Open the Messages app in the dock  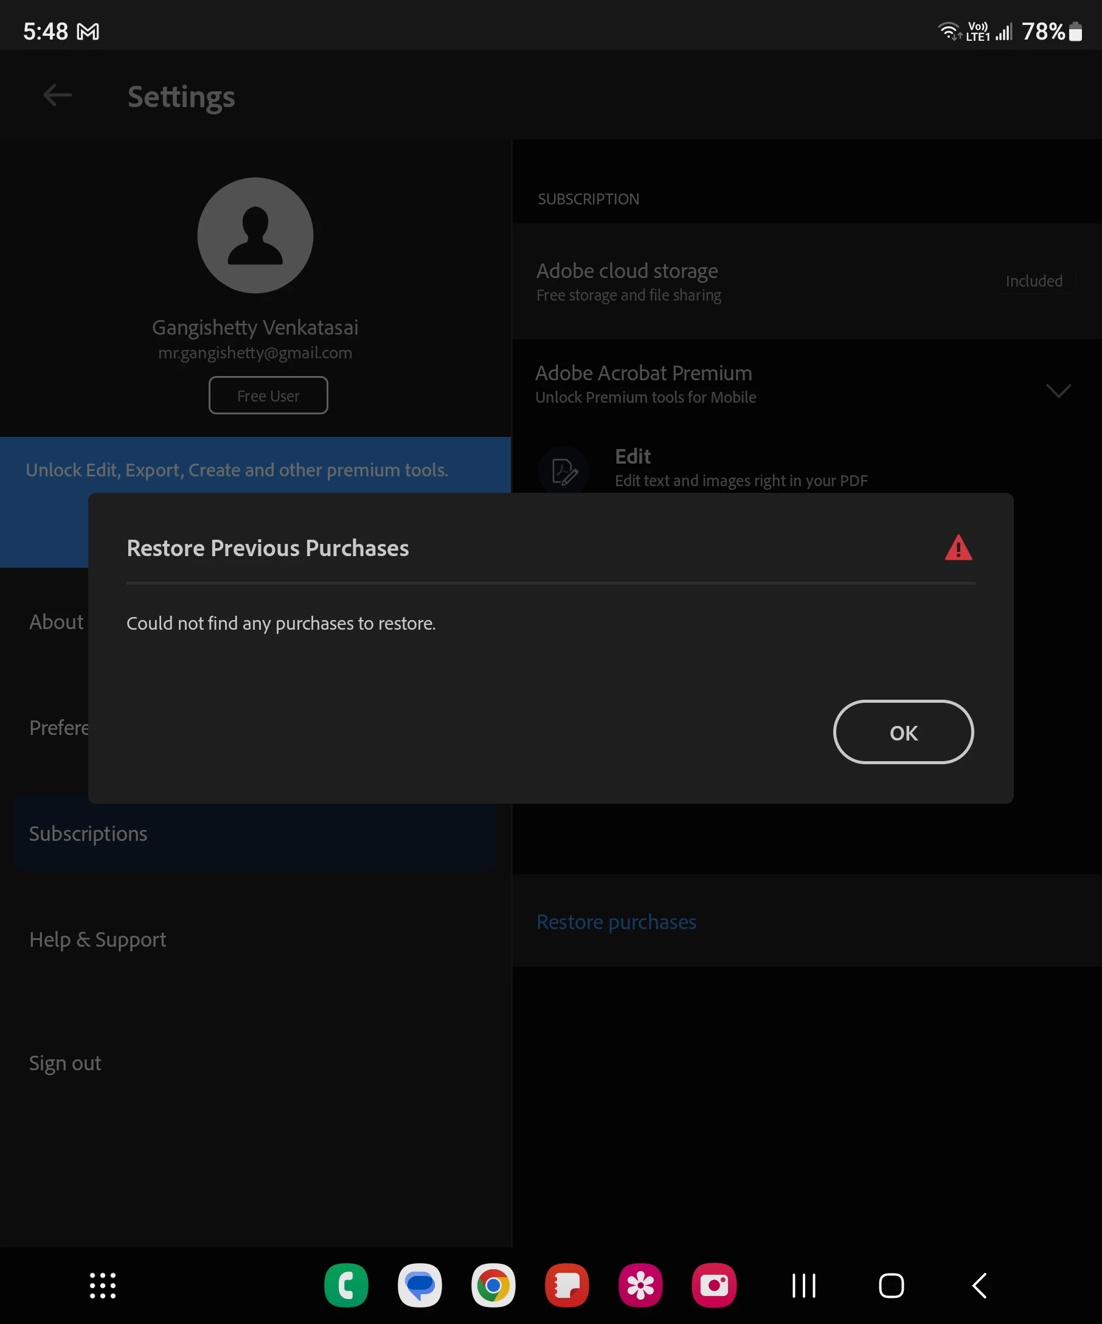pos(420,1286)
